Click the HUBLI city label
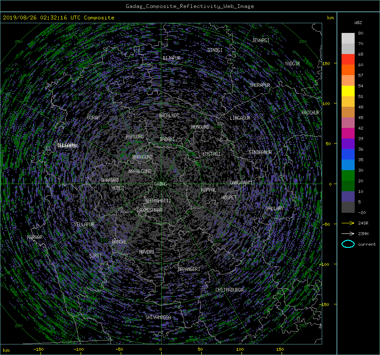The height and width of the screenshot is (355, 380). pyautogui.click(x=118, y=188)
